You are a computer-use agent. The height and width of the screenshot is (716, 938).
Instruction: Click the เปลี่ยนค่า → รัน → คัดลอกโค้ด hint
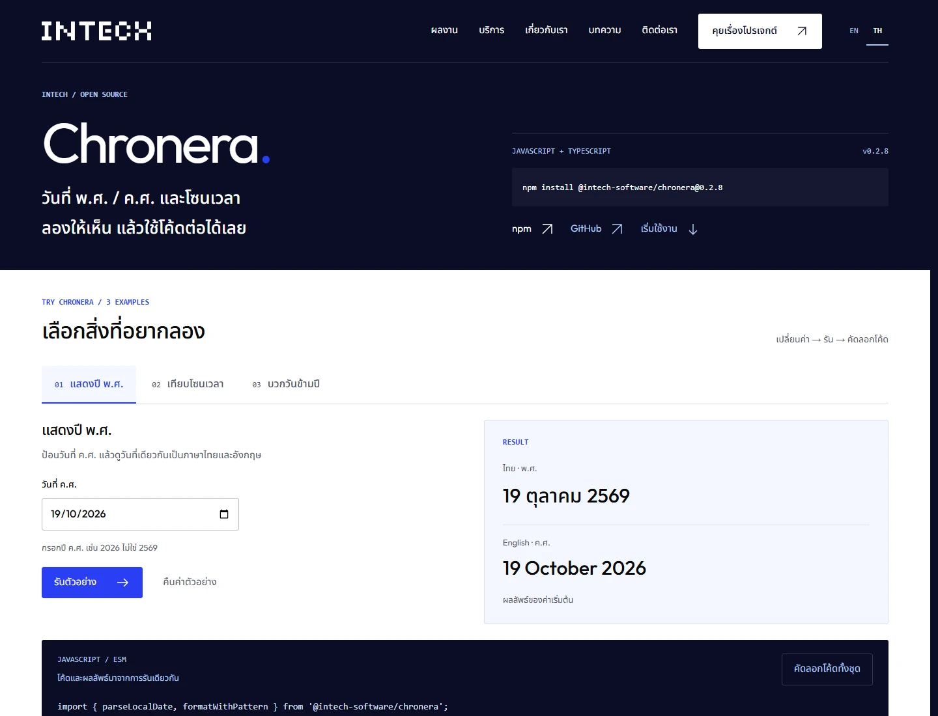click(832, 339)
